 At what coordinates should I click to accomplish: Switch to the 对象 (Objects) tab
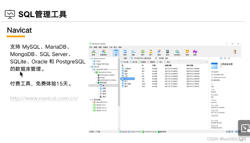click(x=125, y=58)
